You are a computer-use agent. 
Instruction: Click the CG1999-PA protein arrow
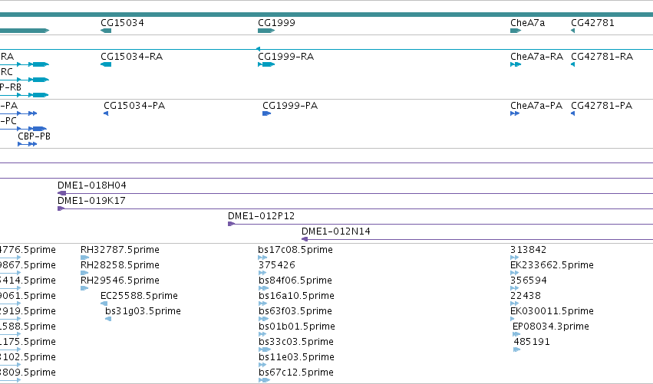tap(266, 113)
